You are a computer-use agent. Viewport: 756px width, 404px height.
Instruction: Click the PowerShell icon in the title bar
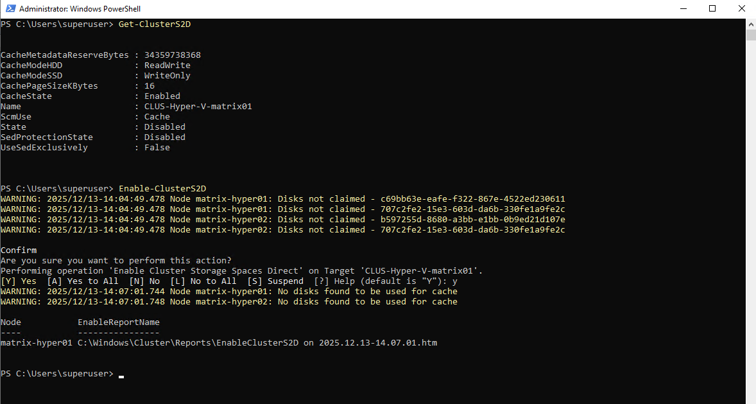coord(9,9)
